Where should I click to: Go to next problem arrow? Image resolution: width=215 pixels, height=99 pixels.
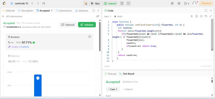point(38,3)
